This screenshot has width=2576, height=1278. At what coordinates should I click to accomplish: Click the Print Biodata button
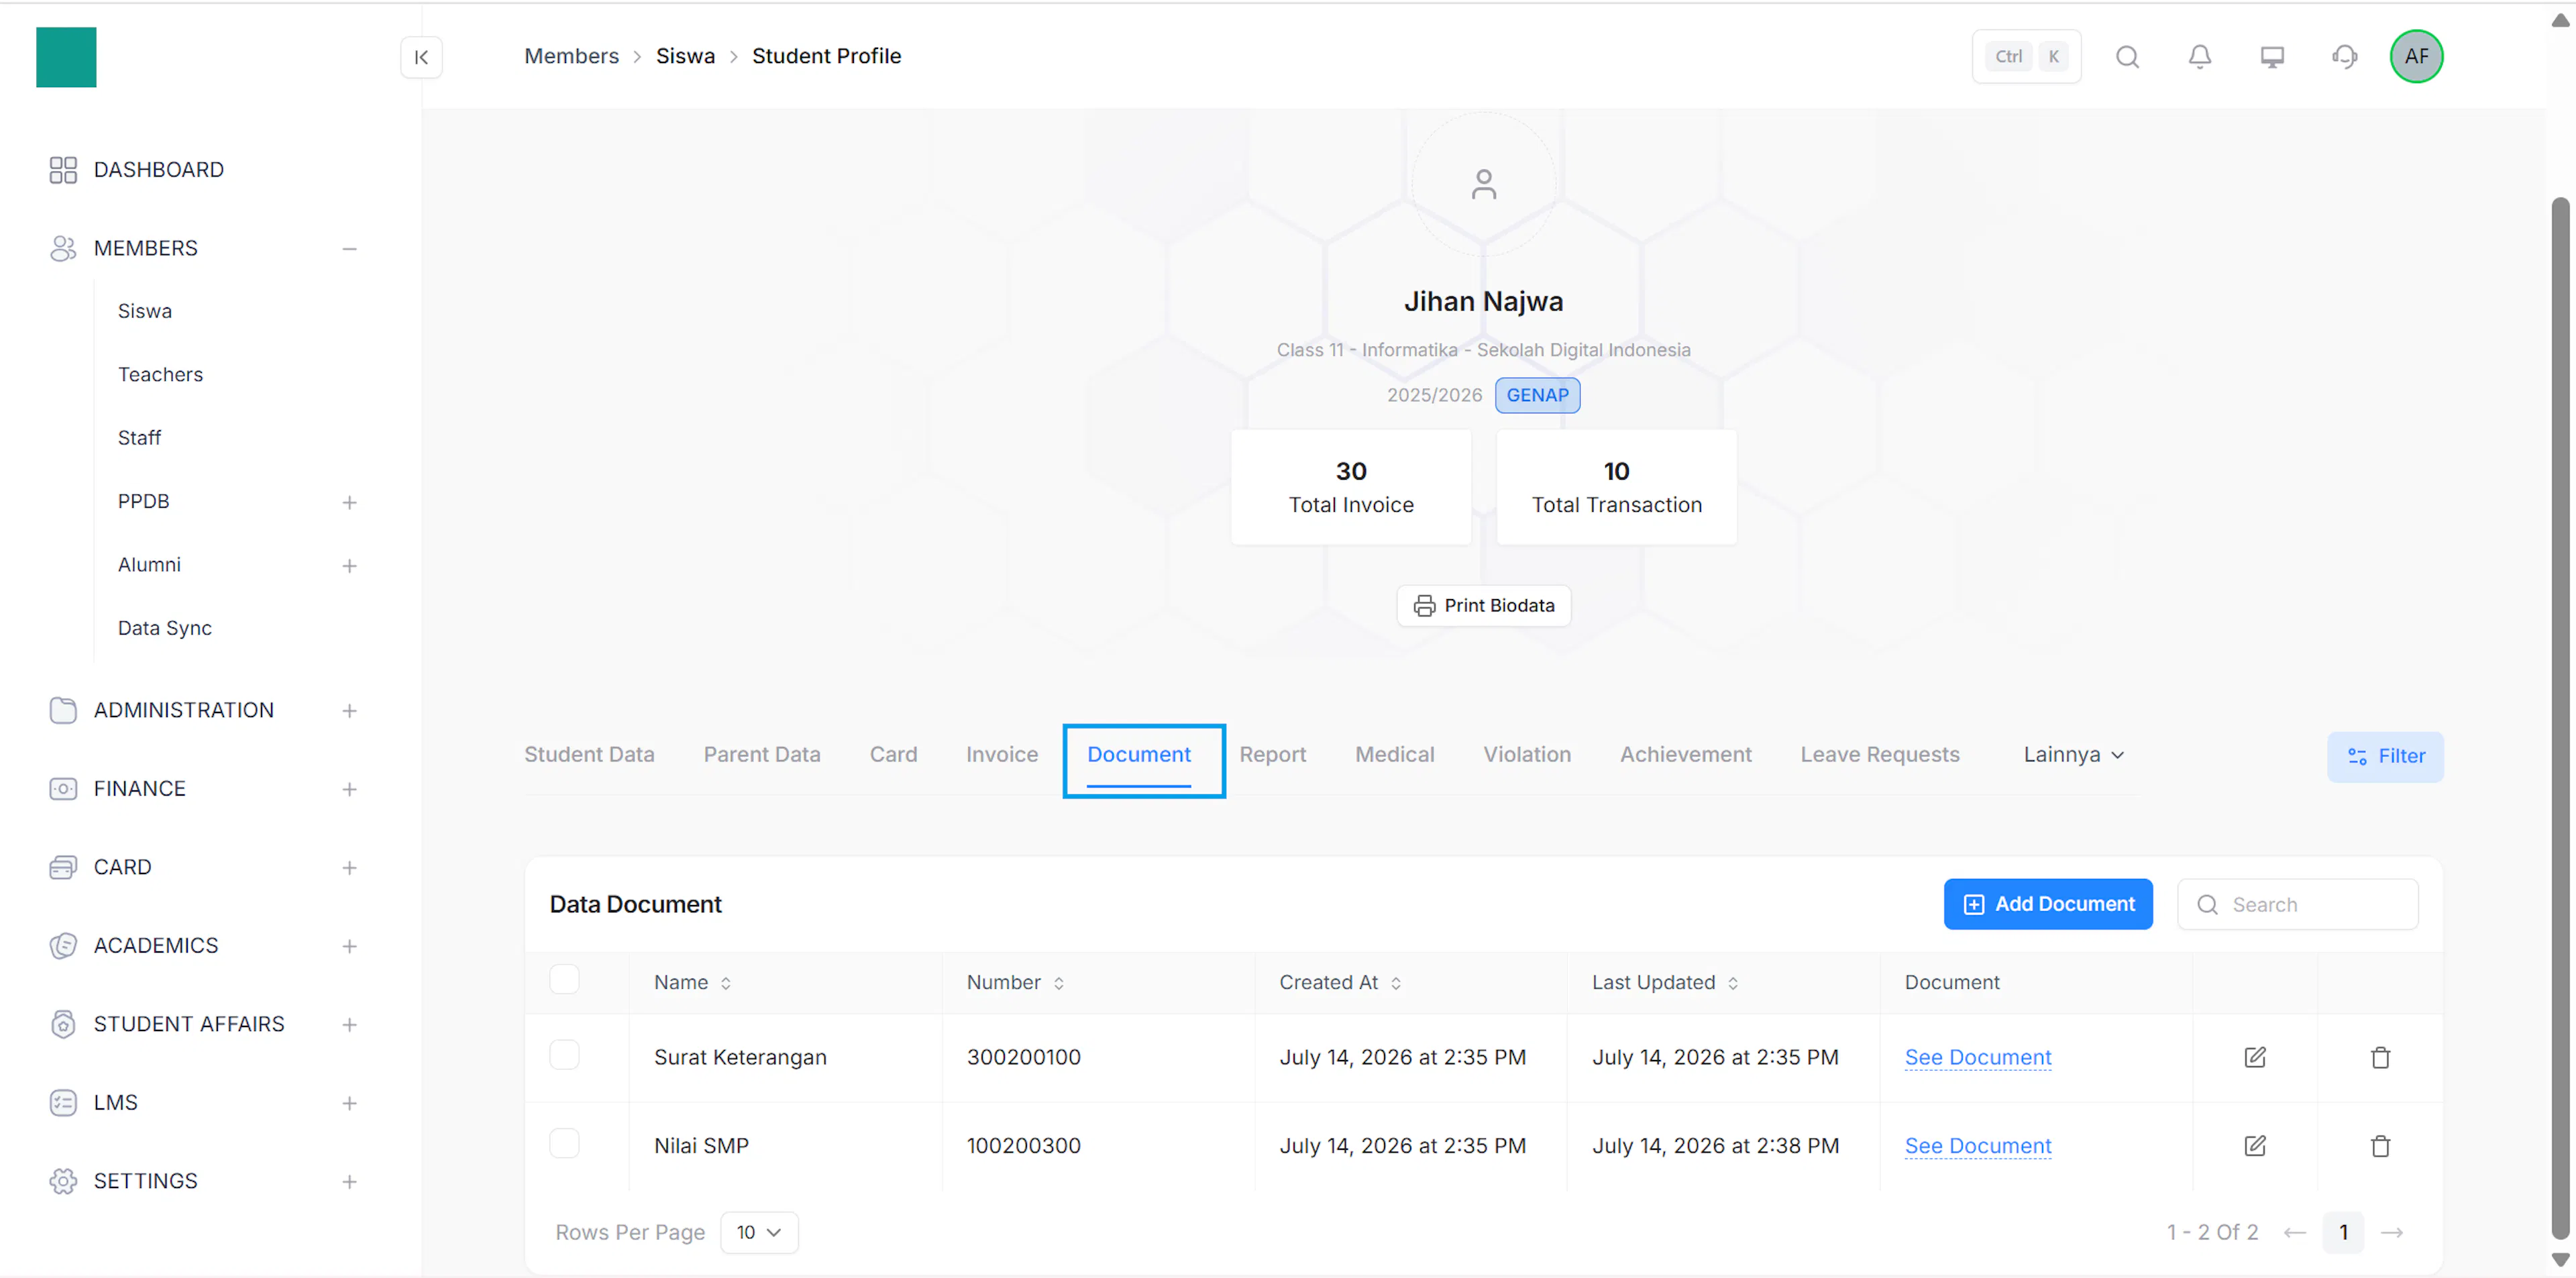1483,606
